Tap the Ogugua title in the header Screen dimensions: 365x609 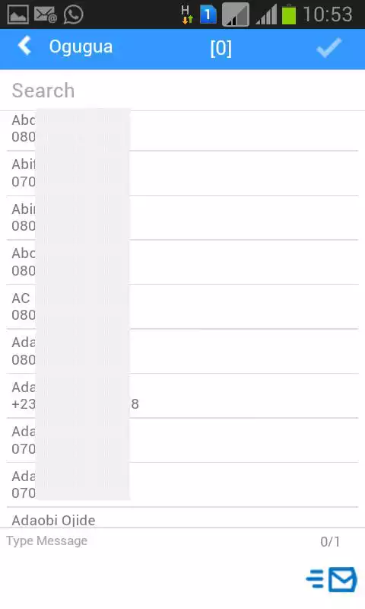click(x=81, y=47)
